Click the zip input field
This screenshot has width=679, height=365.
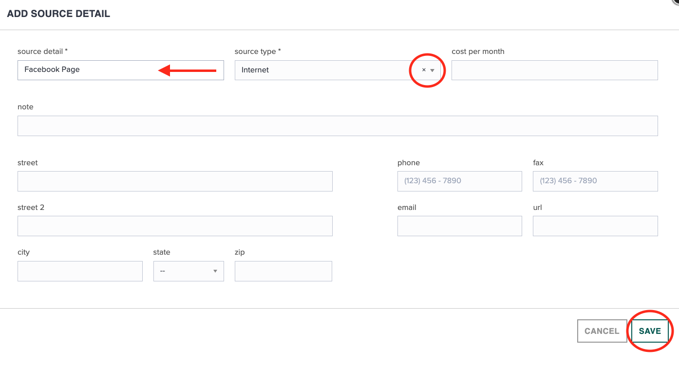(x=283, y=271)
